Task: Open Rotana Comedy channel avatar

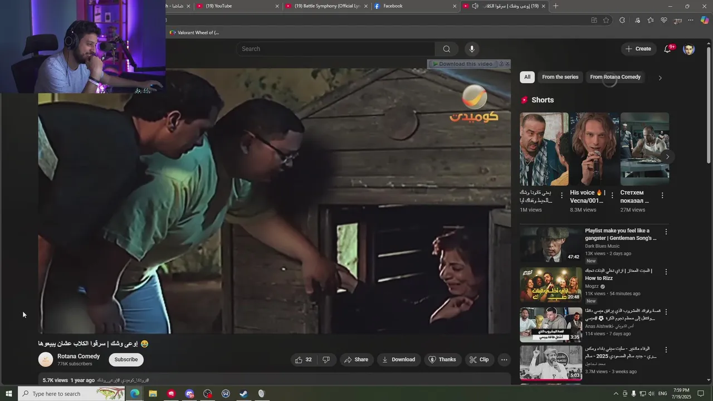Action: coord(46,360)
